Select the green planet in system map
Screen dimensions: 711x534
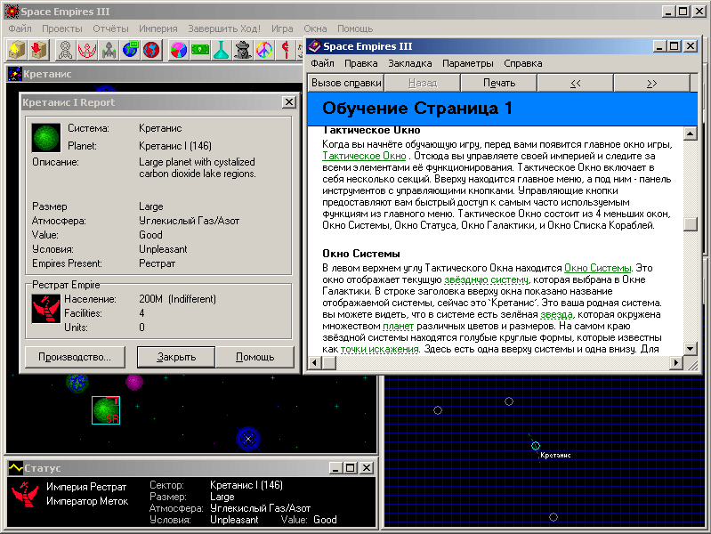tap(105, 410)
